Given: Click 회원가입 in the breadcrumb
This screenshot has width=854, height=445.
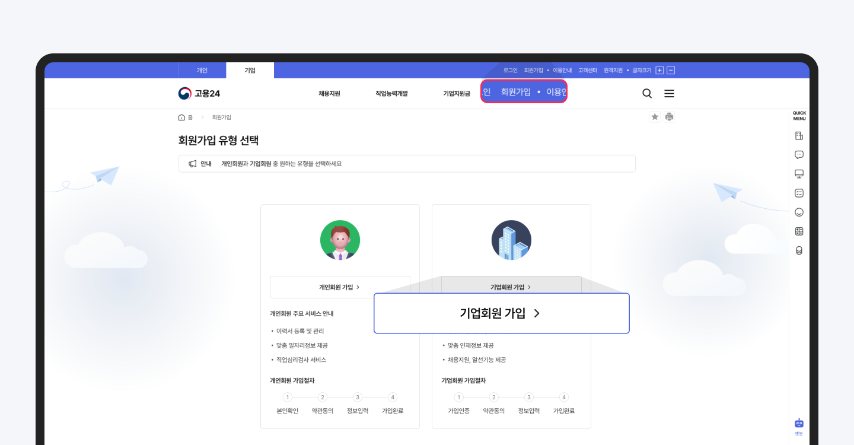Looking at the screenshot, I should click(222, 117).
